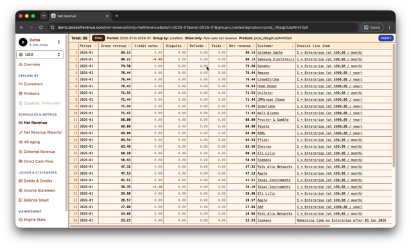
Task: Select the Net revenue browser tab
Action: pos(80,15)
